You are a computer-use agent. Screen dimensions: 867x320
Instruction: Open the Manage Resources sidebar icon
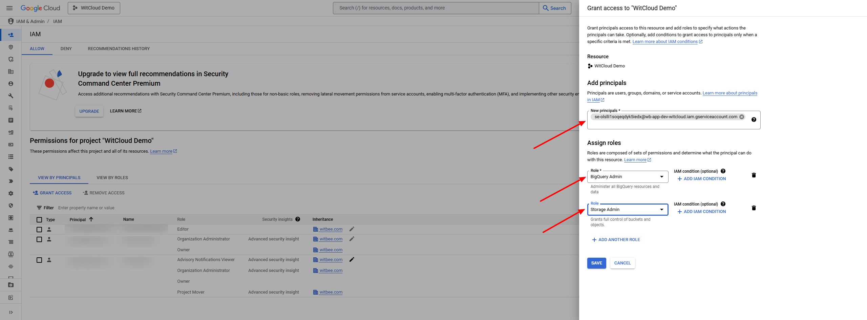pos(11,285)
